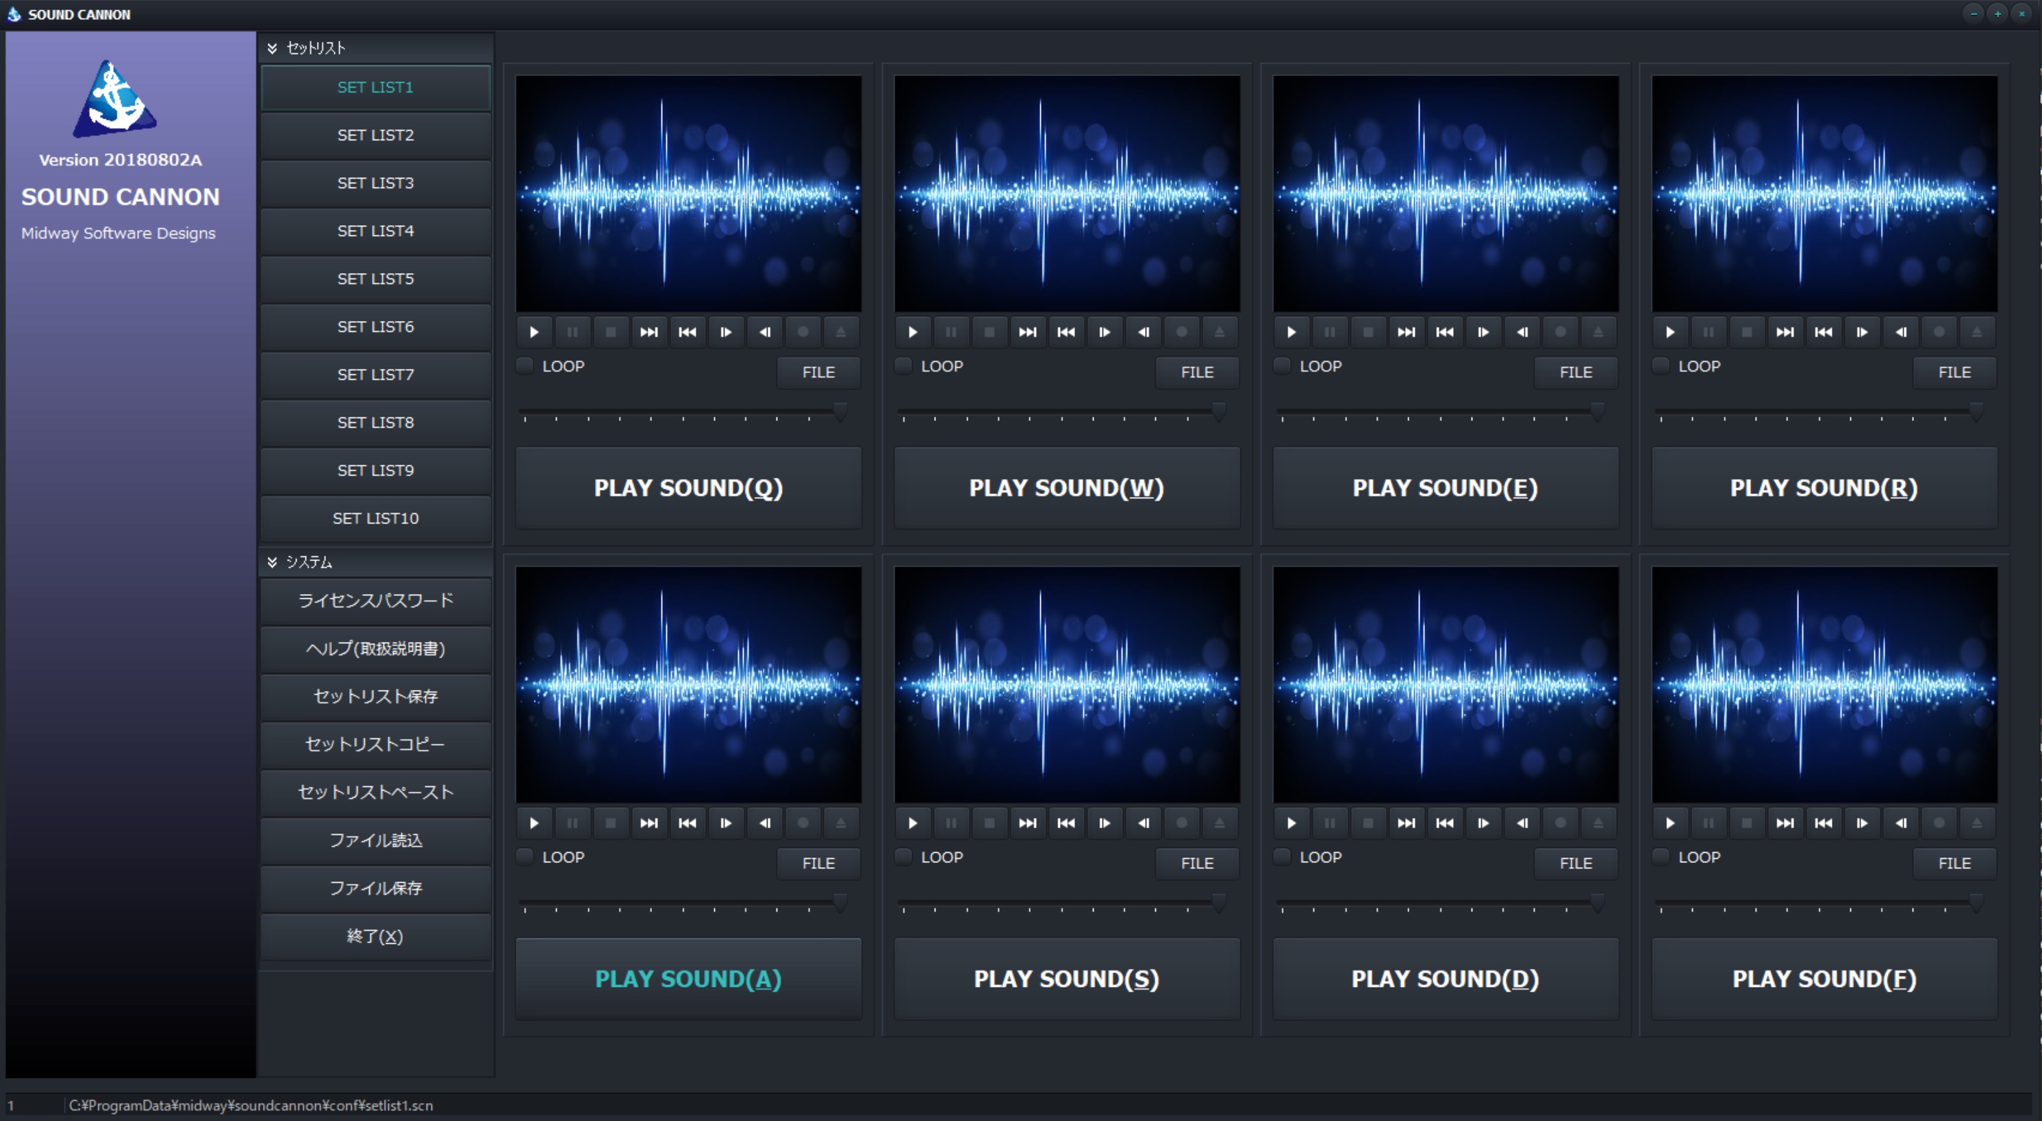Click the step-backward icon in the PLAY SOUND(R) player

pos(1901,332)
